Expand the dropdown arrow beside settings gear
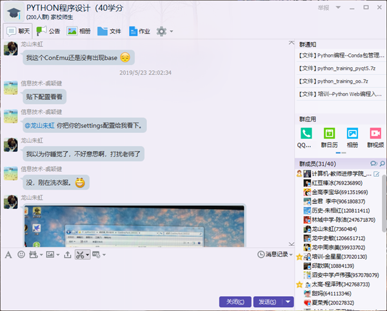 [x=172, y=32]
